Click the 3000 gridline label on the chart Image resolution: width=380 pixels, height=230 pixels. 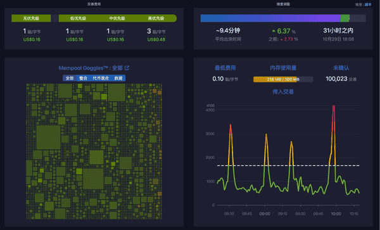[210, 134]
